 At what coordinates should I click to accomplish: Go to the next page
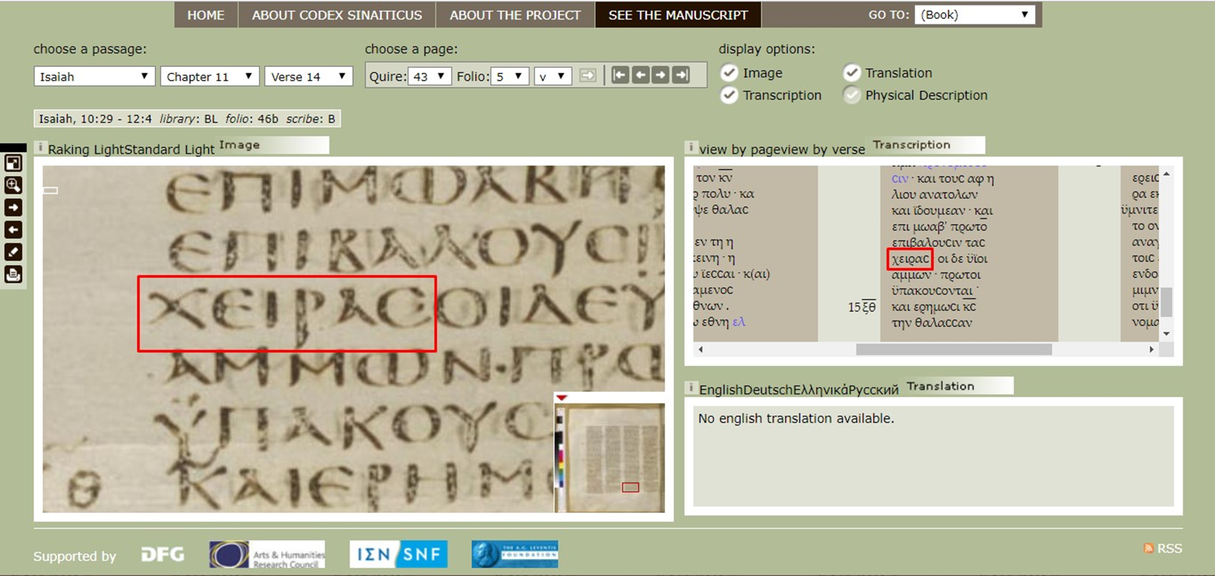click(x=660, y=75)
